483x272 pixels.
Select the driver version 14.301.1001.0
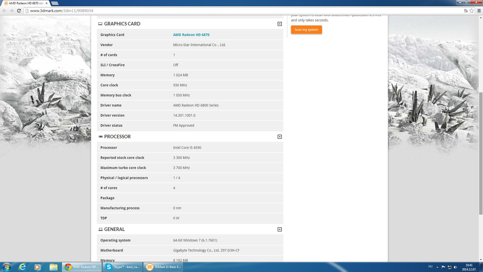click(184, 115)
